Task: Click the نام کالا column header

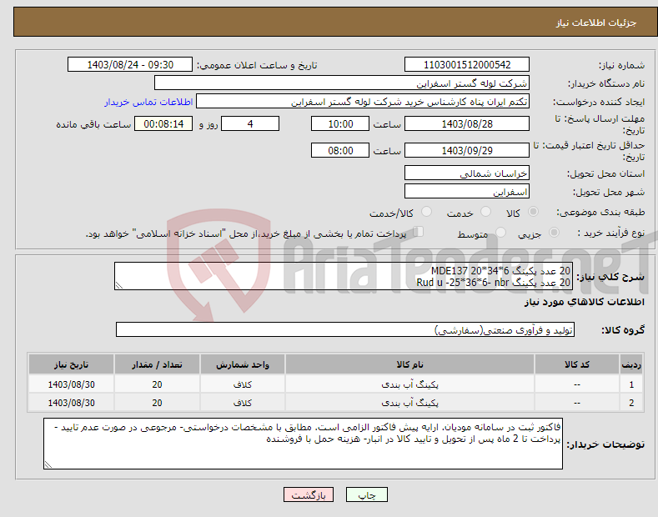Action: (409, 364)
